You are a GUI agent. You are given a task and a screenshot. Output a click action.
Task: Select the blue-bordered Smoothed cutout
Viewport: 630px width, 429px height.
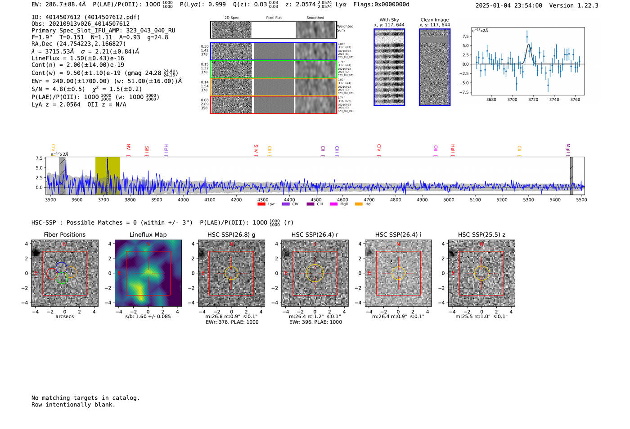coord(316,51)
